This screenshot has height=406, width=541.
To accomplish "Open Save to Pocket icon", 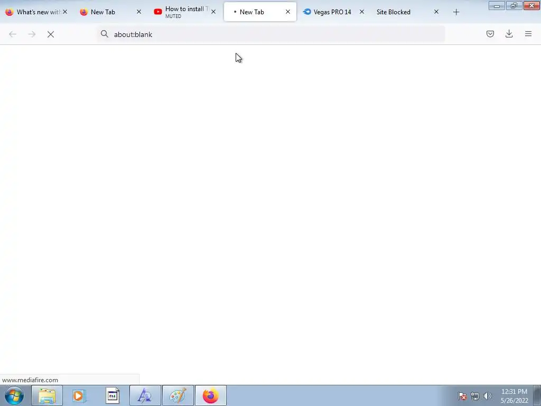I will 490,34.
